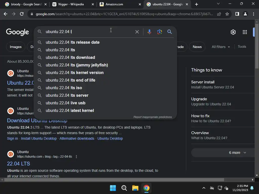The height and width of the screenshot is (194, 259).
Task: Open Server install in Things to know
Action: [223, 85]
